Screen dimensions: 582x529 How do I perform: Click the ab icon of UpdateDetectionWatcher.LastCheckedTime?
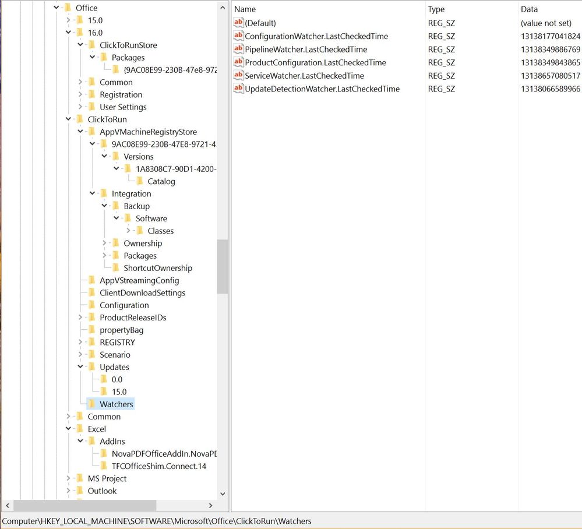pyautogui.click(x=238, y=89)
